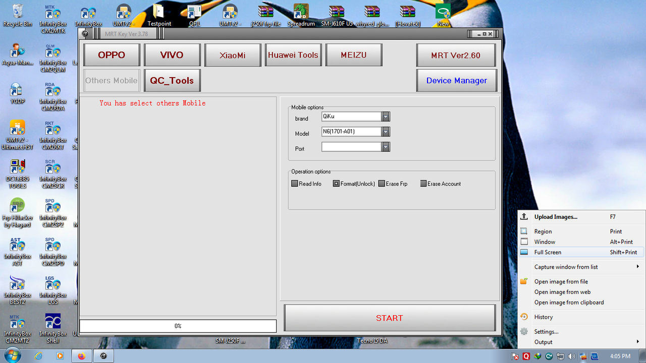Expand the brand dropdown showing QiKu
The image size is (646, 363).
(386, 116)
